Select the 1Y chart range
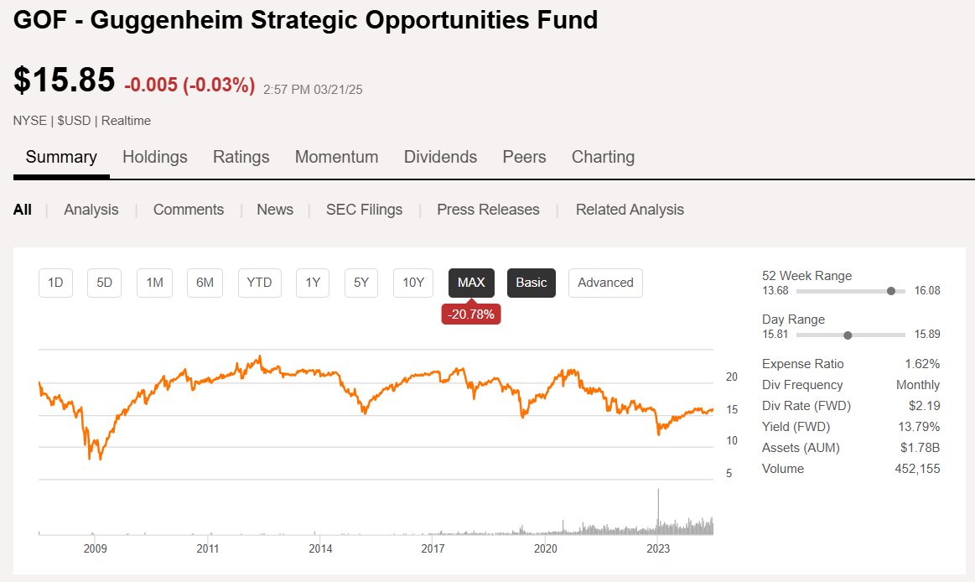Viewport: 975px width, 582px height. tap(313, 283)
